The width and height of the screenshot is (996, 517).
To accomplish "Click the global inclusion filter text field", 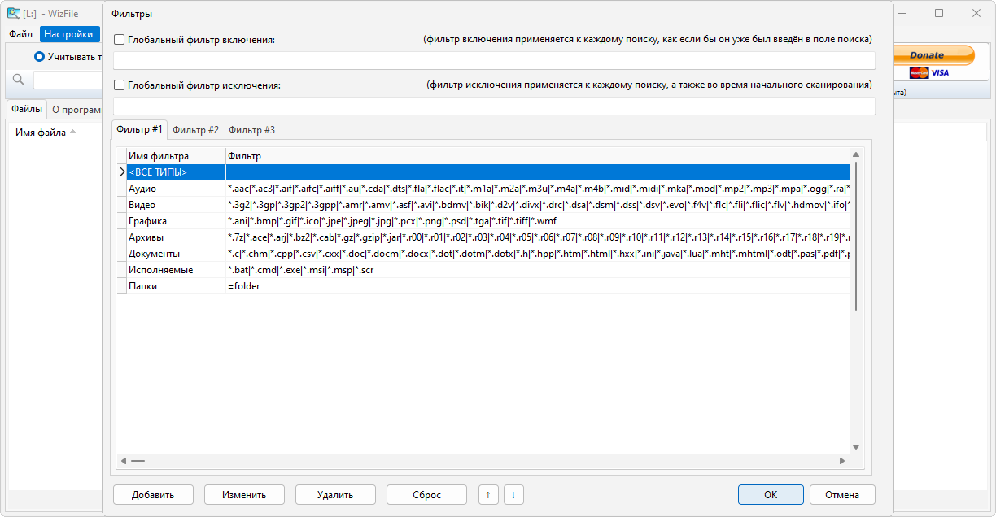I will (494, 60).
